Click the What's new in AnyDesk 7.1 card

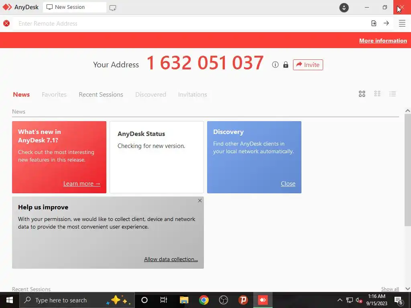point(59,157)
